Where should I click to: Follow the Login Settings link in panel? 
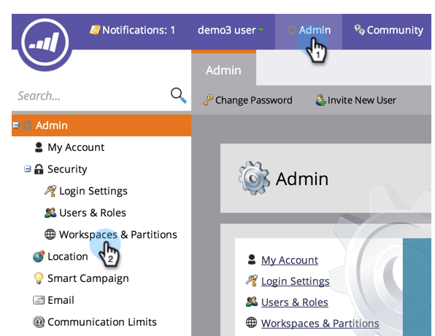[x=295, y=281]
